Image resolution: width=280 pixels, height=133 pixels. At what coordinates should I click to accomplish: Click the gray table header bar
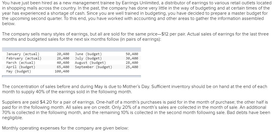(x=72, y=49)
